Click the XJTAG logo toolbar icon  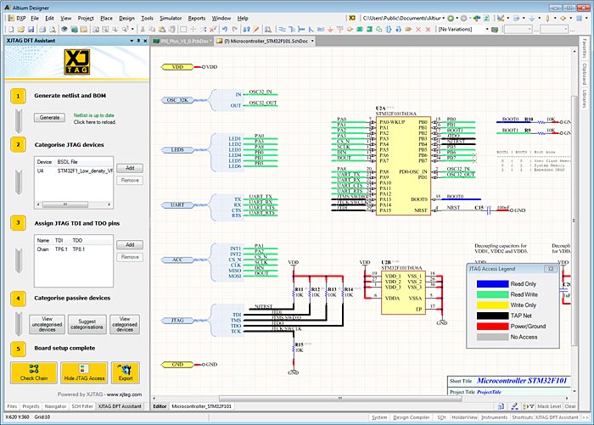coord(352,18)
